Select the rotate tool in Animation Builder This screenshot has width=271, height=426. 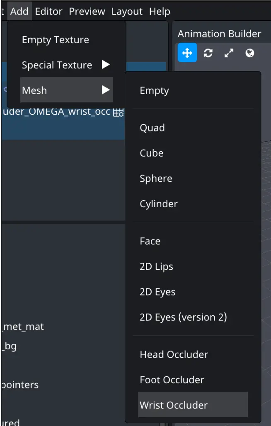coord(208,53)
